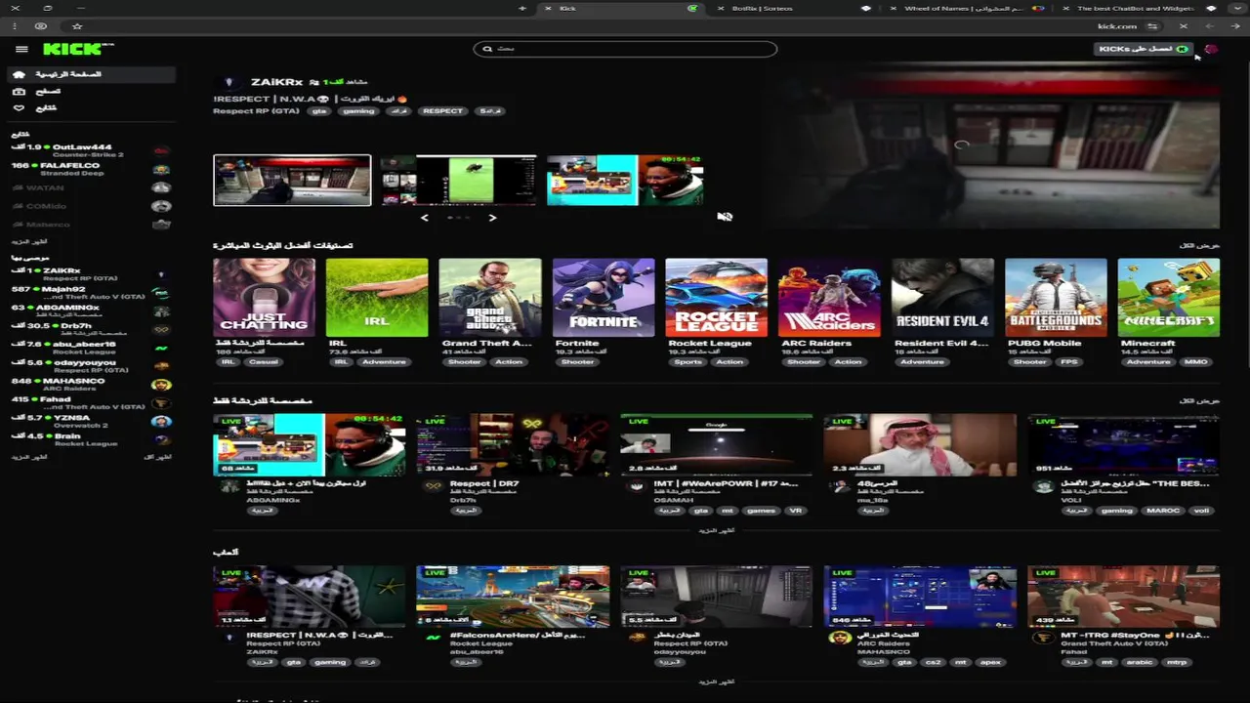This screenshot has width=1250, height=703.
Task: Open ZAiKRx featured streamer name
Action: (277, 83)
